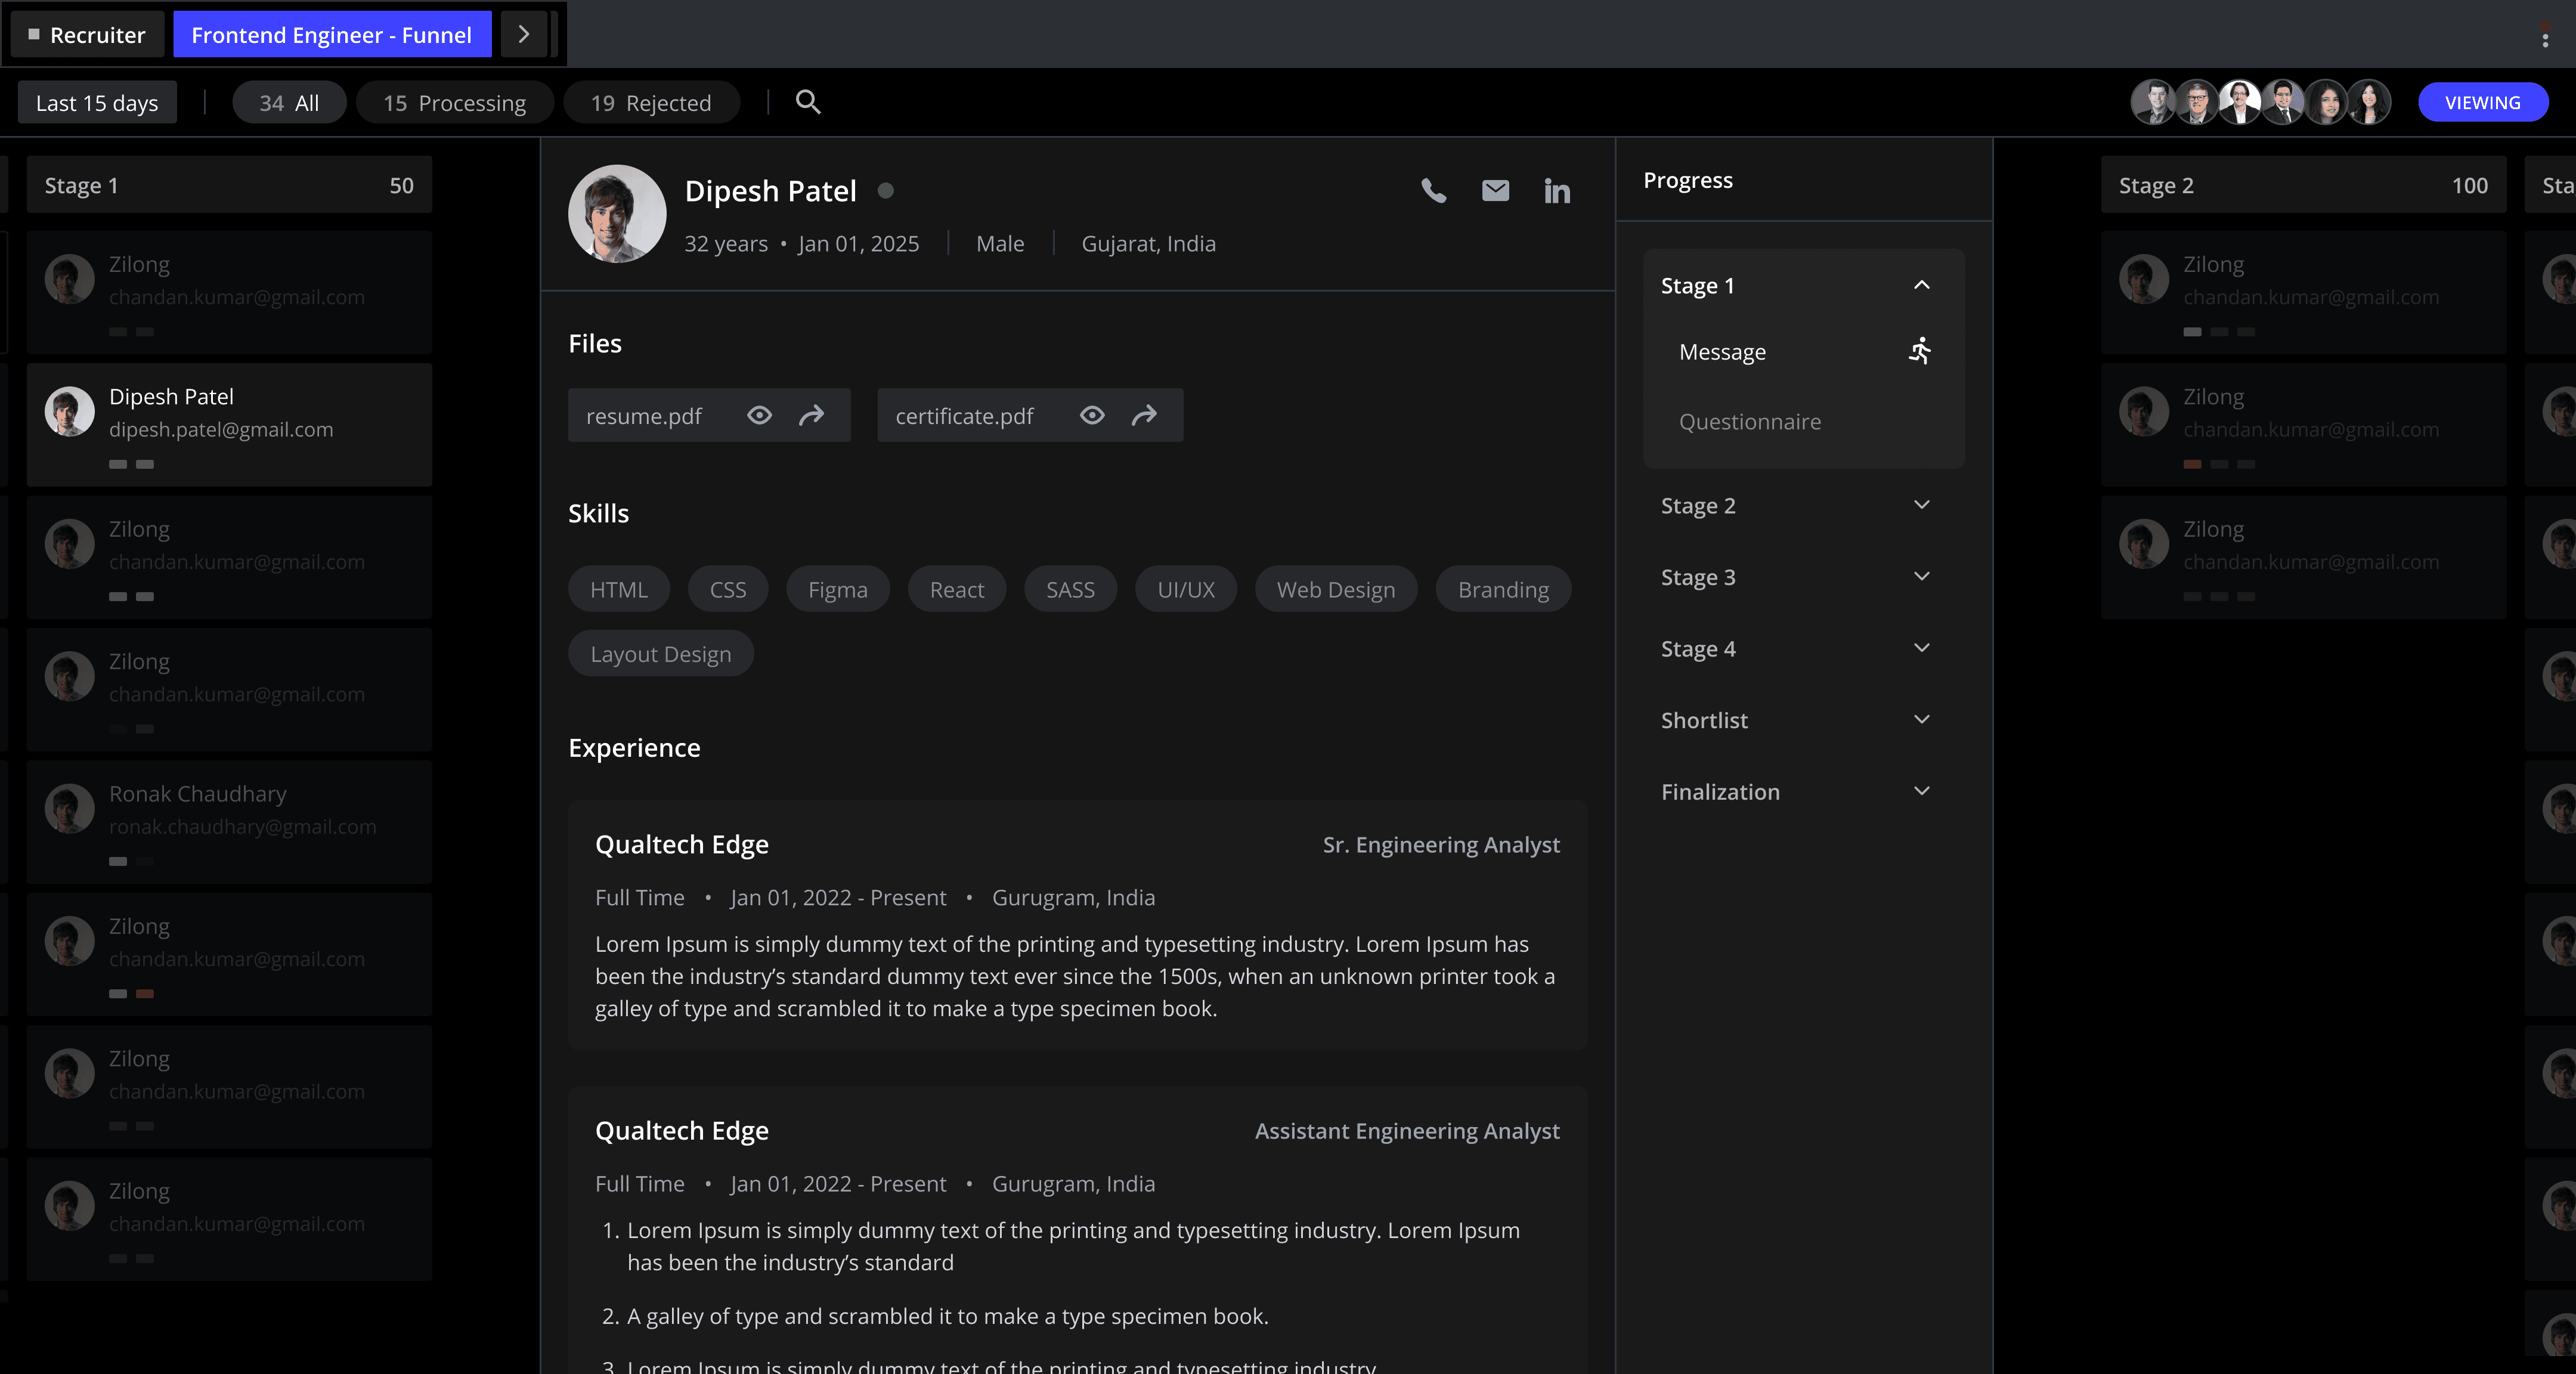Preview certificate.pdf with the eye icon
2576x1374 pixels.
[1092, 415]
